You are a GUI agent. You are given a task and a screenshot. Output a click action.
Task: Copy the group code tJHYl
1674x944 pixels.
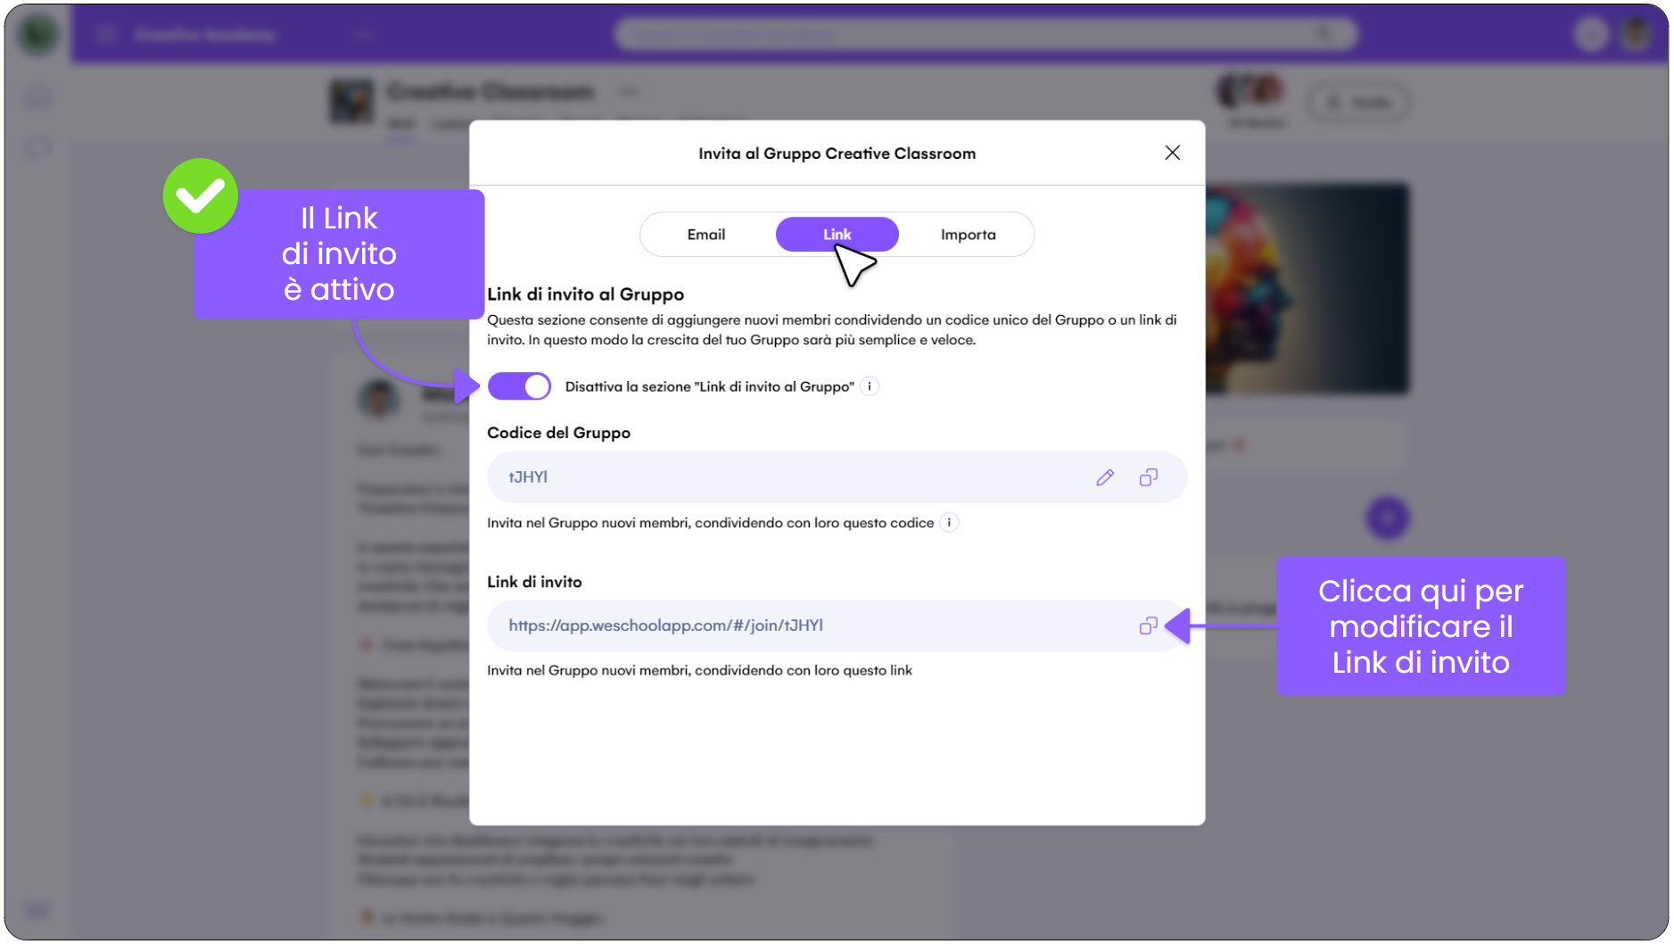1149,477
